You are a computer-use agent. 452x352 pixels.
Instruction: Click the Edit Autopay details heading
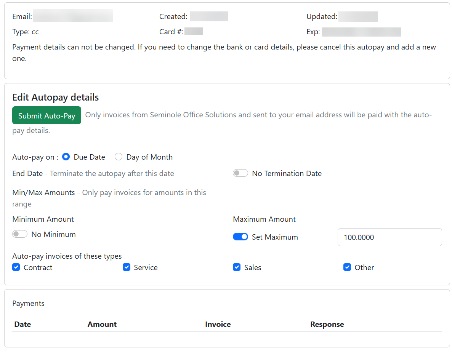pos(55,97)
